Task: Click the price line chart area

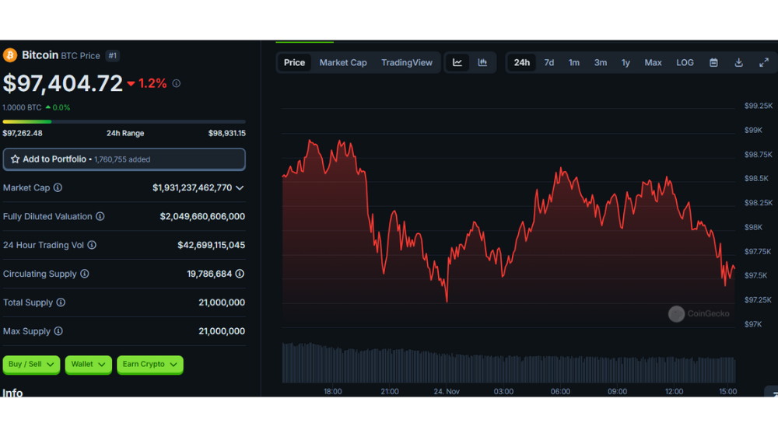Action: [x=509, y=218]
